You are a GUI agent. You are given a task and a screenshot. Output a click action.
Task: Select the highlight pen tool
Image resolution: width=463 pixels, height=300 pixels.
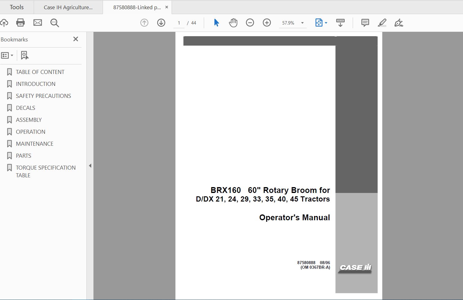click(x=382, y=23)
